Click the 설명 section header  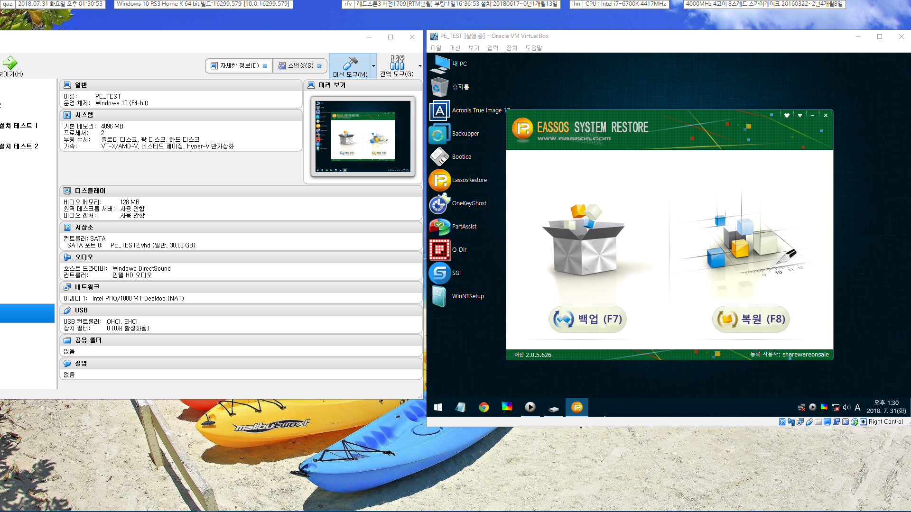[241, 364]
